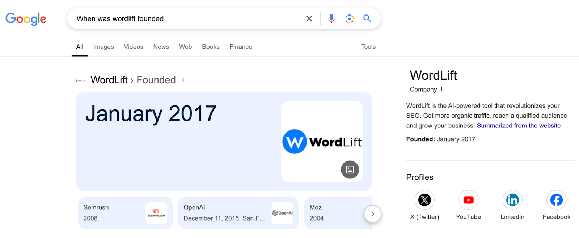Screen dimensions: 579x238
Task: Click the microphone voice search icon
Action: (331, 18)
